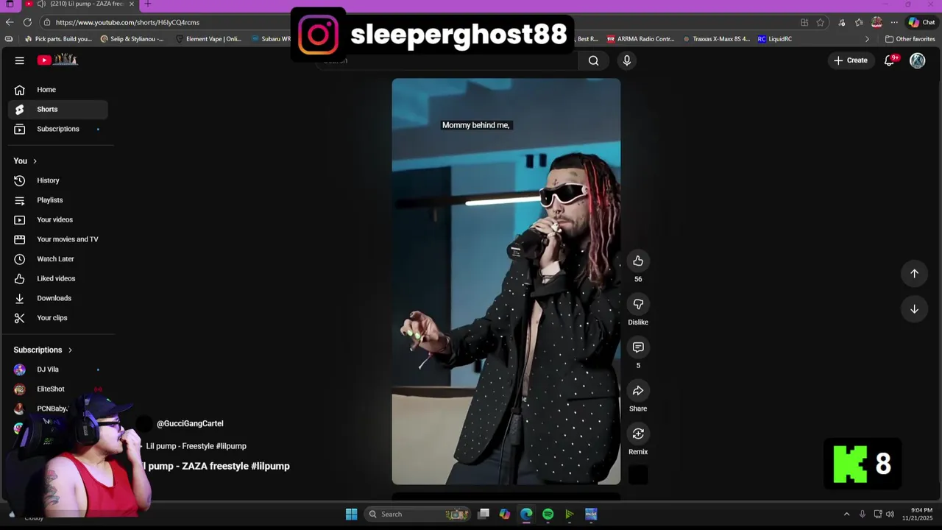Click the browser back button
The image size is (942, 530).
[x=9, y=22]
